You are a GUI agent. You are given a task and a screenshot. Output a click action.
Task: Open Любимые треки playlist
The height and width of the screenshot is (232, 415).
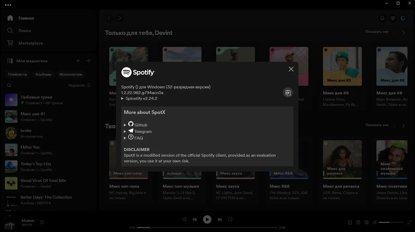coord(50,100)
